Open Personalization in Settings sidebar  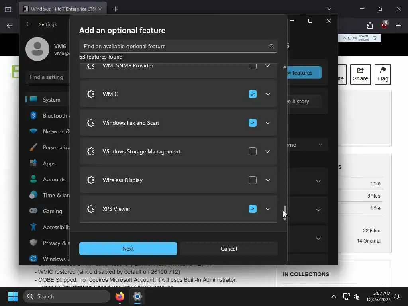(x=48, y=147)
